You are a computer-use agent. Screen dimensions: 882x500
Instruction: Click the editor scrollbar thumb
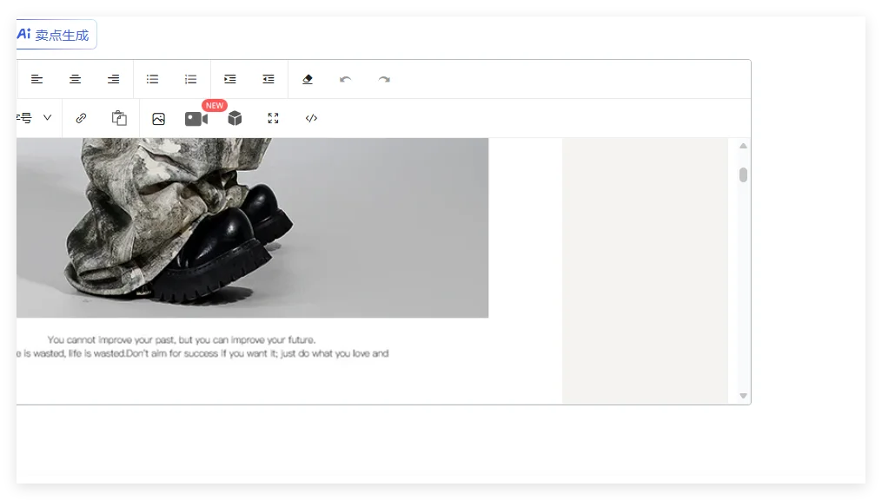coord(743,175)
